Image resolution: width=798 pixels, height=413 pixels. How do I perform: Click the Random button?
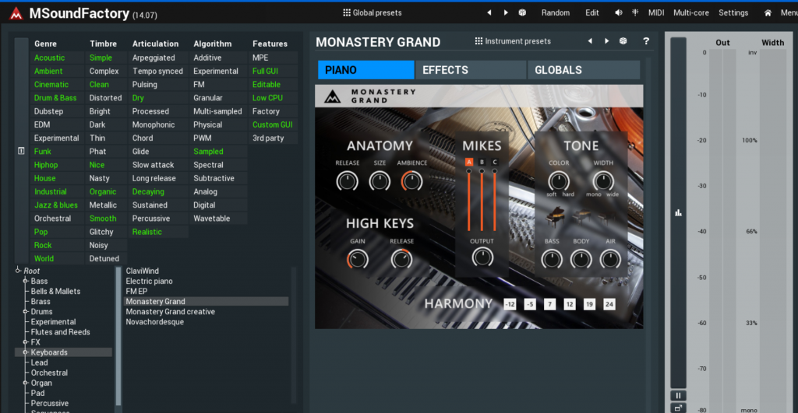pyautogui.click(x=555, y=12)
